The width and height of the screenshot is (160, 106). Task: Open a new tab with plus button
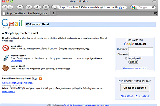coord(53,13)
